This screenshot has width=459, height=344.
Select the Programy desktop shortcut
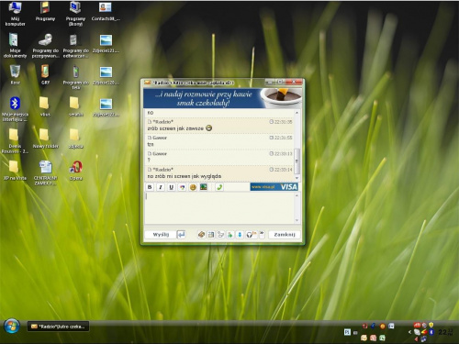click(x=45, y=12)
